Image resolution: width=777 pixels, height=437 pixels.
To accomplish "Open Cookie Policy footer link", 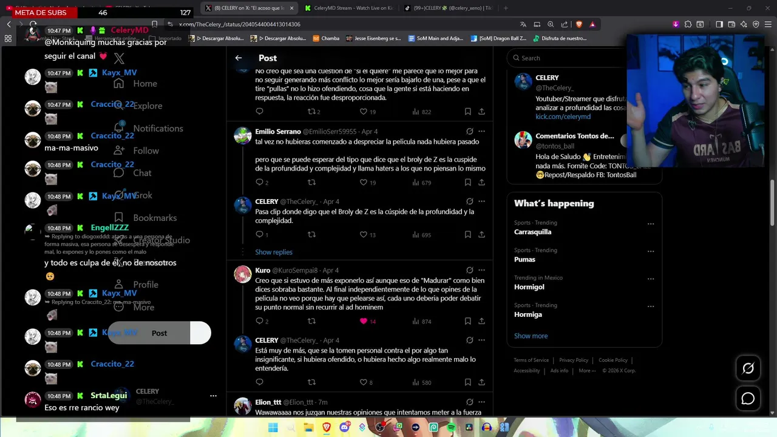I will 613,360.
